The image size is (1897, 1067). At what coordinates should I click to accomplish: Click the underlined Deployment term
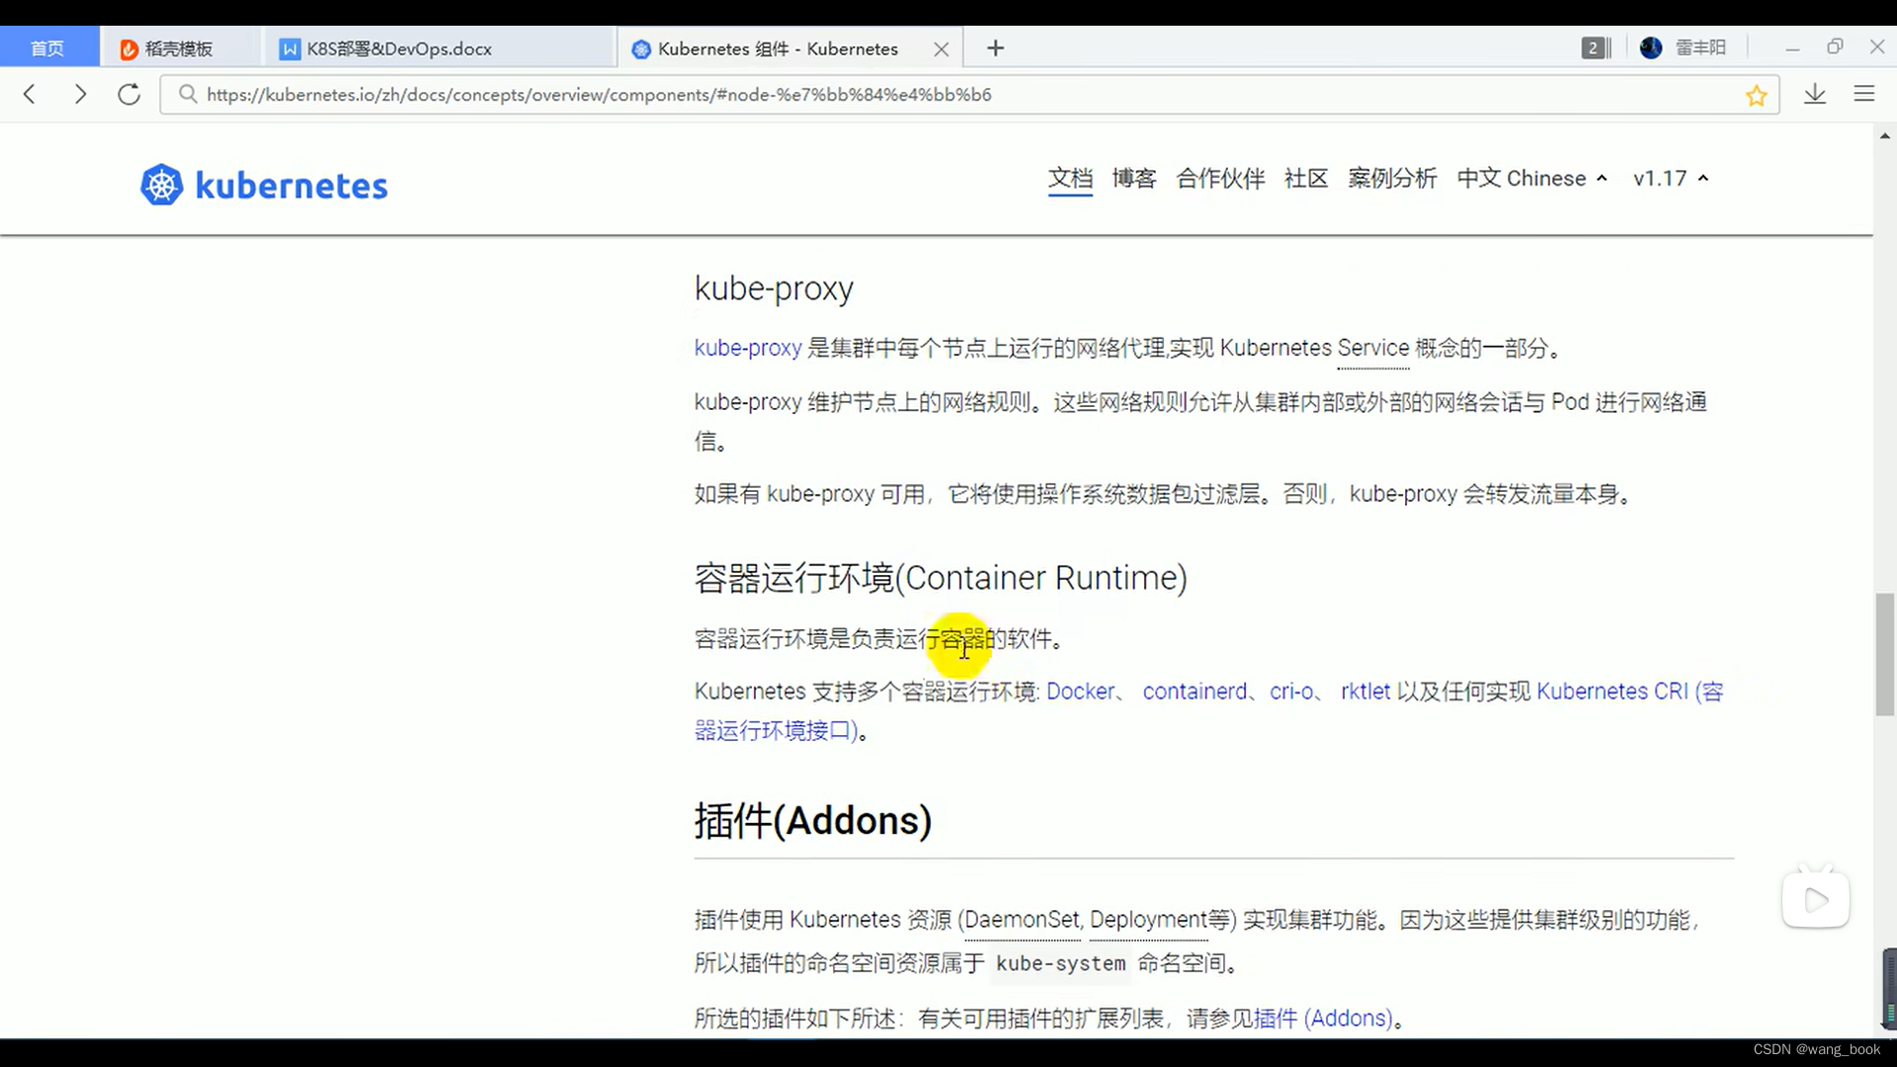1148,920
